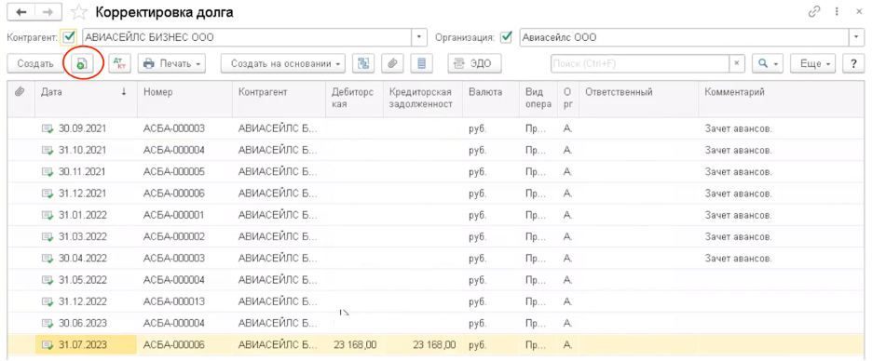The image size is (872, 361).
Task: Select row dated 30.06.2023
Action: (x=435, y=323)
